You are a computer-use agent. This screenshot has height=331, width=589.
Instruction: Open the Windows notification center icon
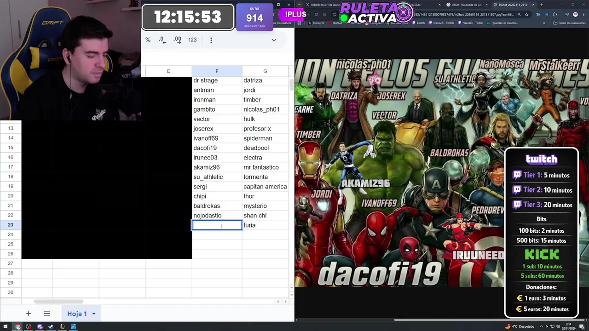click(x=582, y=327)
